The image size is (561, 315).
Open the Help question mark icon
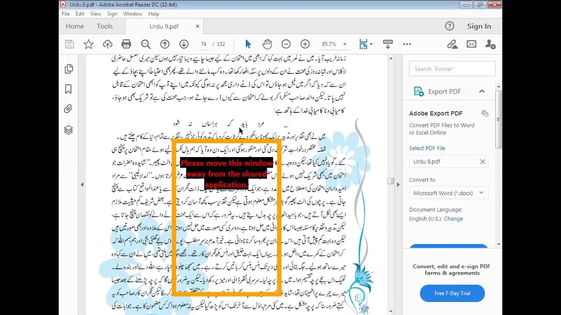[450, 26]
